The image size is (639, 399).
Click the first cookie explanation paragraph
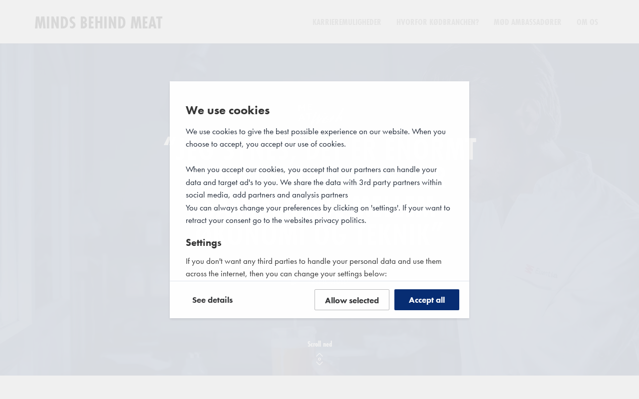tap(316, 138)
